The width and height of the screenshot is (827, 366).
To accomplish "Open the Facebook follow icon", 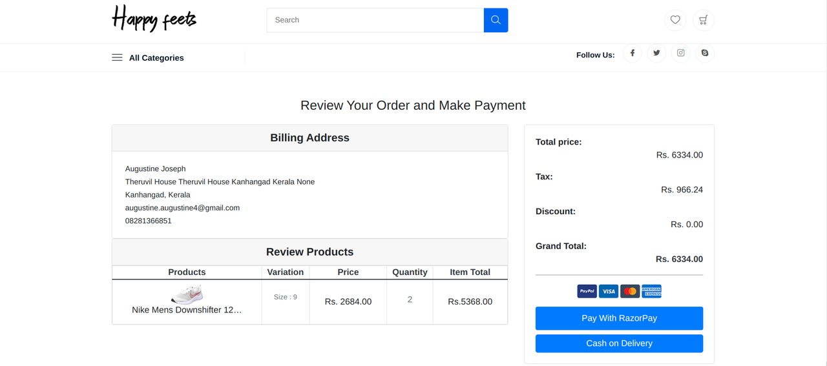I will (x=632, y=53).
